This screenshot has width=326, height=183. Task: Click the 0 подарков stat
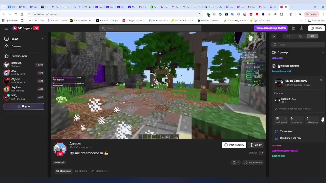(x=296, y=120)
